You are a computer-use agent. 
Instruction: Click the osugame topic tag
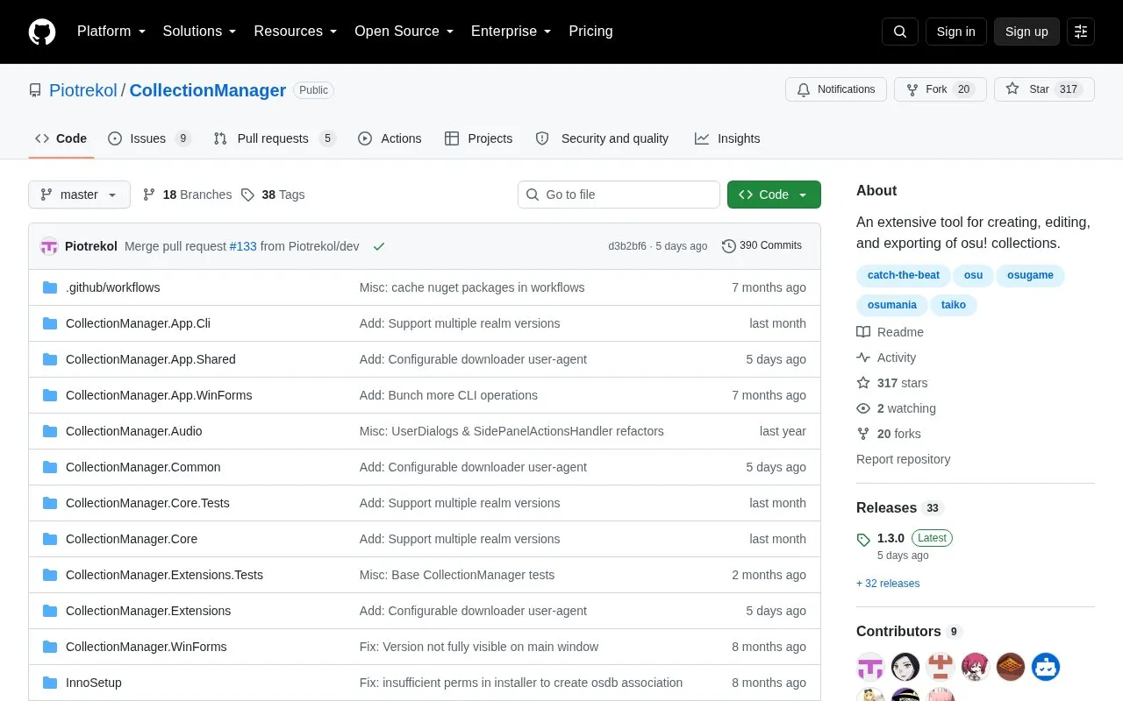pos(1030,276)
